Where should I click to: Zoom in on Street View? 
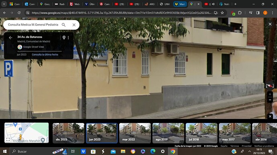270,95
